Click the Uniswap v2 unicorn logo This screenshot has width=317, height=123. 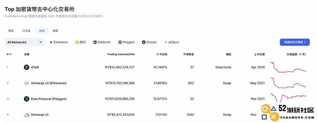(27, 115)
